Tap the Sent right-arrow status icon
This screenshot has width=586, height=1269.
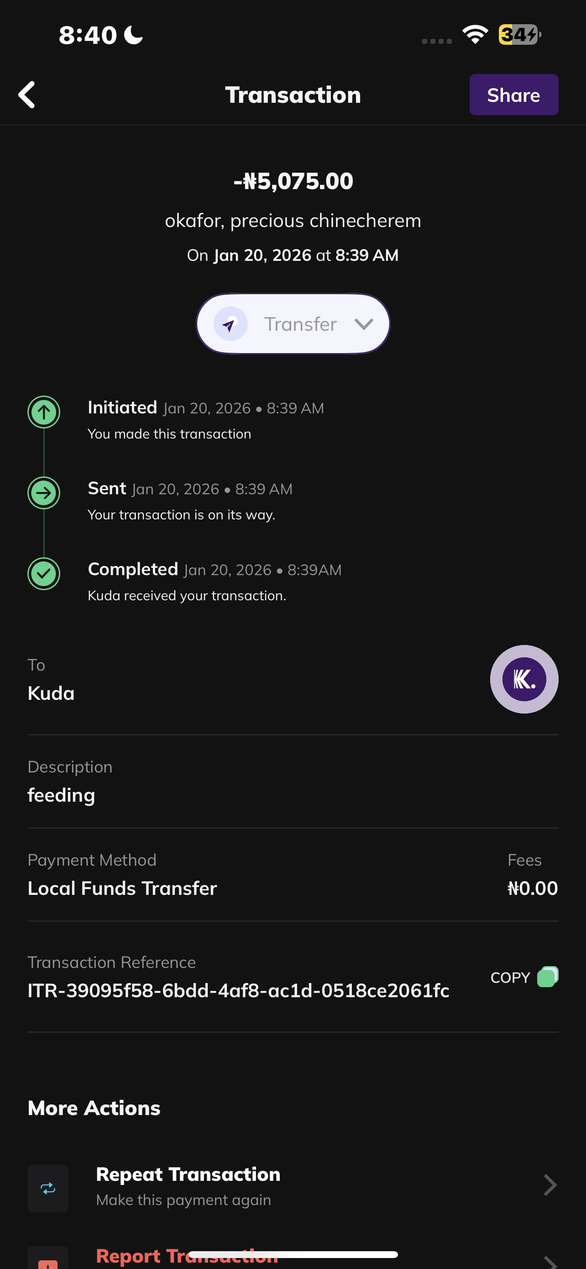44,492
